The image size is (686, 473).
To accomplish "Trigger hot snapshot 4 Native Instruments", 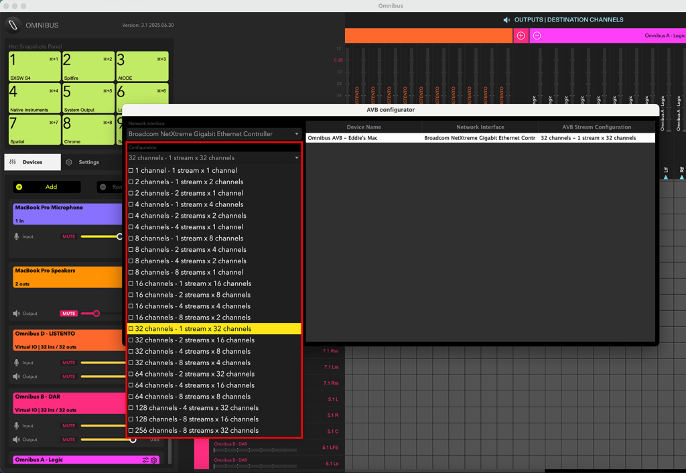I will tap(35, 98).
